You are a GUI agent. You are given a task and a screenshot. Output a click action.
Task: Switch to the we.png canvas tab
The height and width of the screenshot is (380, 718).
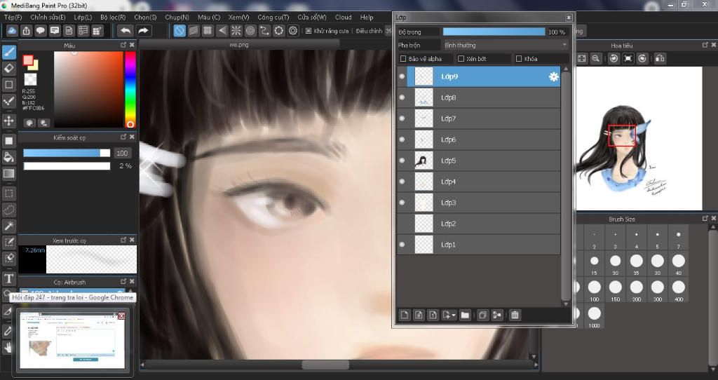click(x=239, y=44)
